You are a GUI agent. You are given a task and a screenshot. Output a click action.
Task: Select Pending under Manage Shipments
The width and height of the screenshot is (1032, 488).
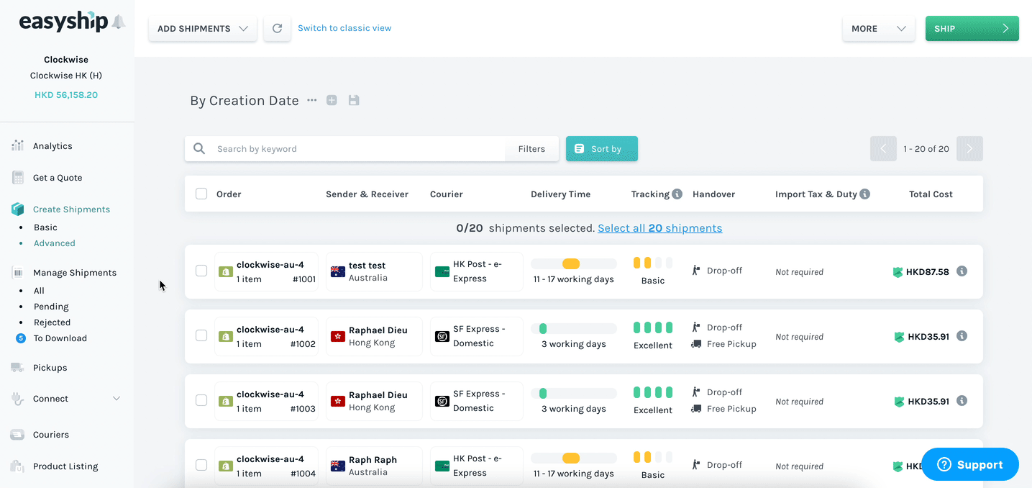click(x=51, y=307)
